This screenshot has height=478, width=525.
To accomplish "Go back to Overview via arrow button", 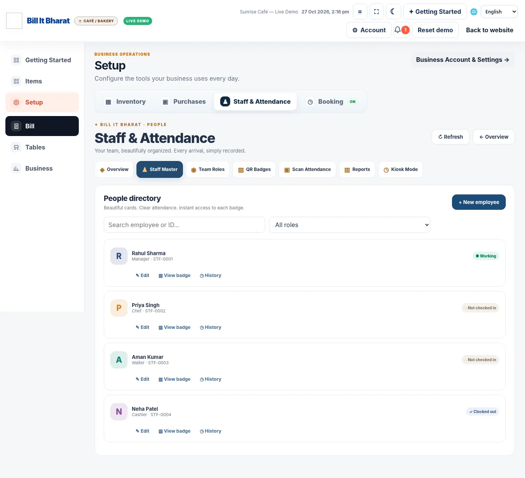I will [494, 137].
